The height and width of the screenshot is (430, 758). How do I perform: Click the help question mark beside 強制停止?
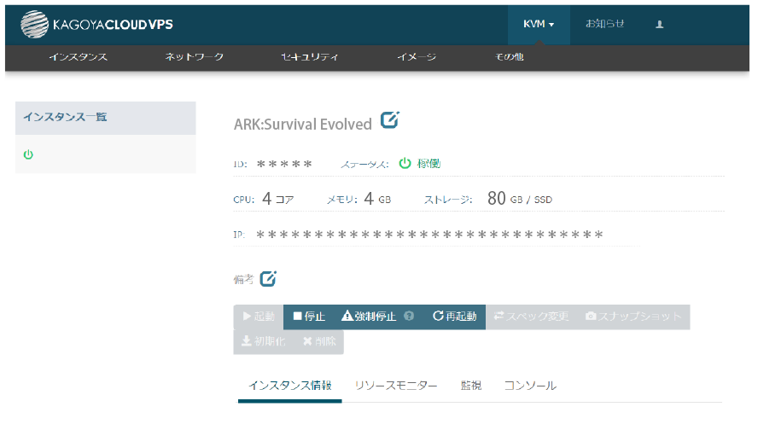[x=409, y=317]
